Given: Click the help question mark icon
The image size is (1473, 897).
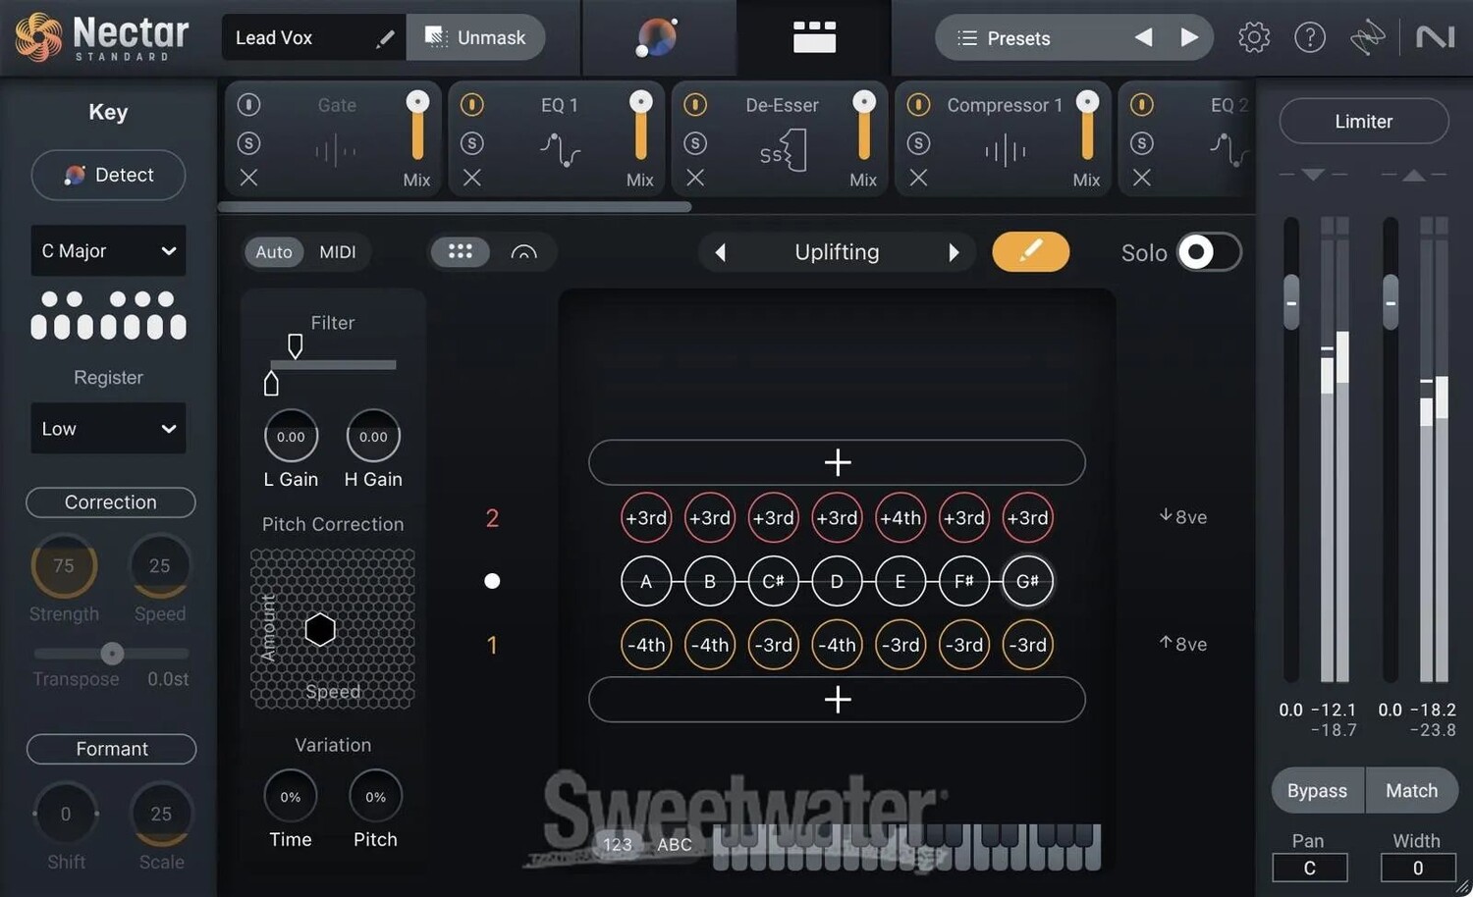Looking at the screenshot, I should pyautogui.click(x=1309, y=38).
